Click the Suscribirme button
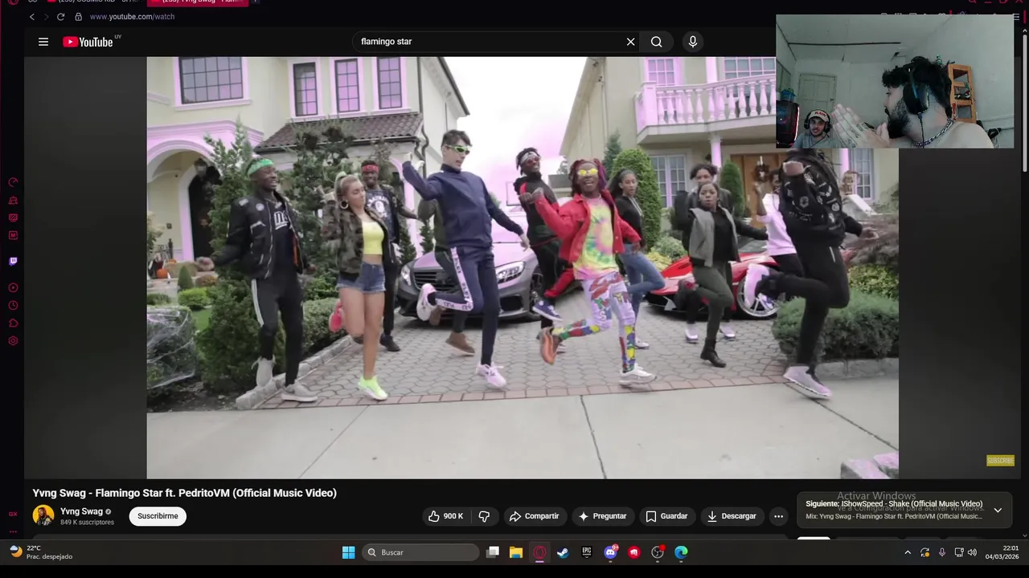Viewport: 1029px width, 578px height. [x=158, y=516]
